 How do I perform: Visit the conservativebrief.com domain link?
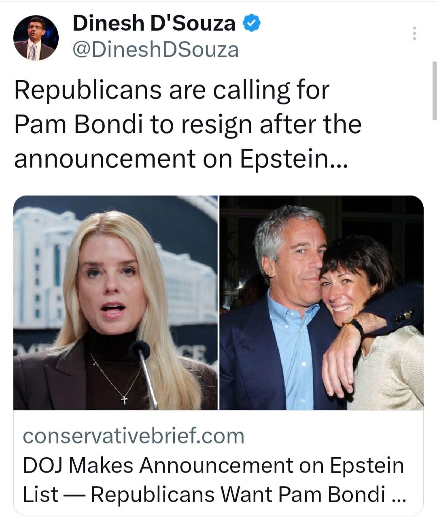[134, 436]
